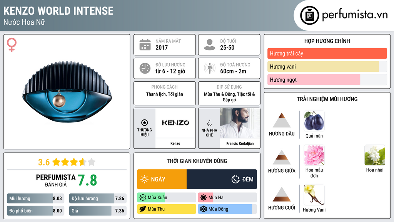394x222 pixels.
Task: Click the Quả mận plum note thumbnail
Action: coord(314,121)
